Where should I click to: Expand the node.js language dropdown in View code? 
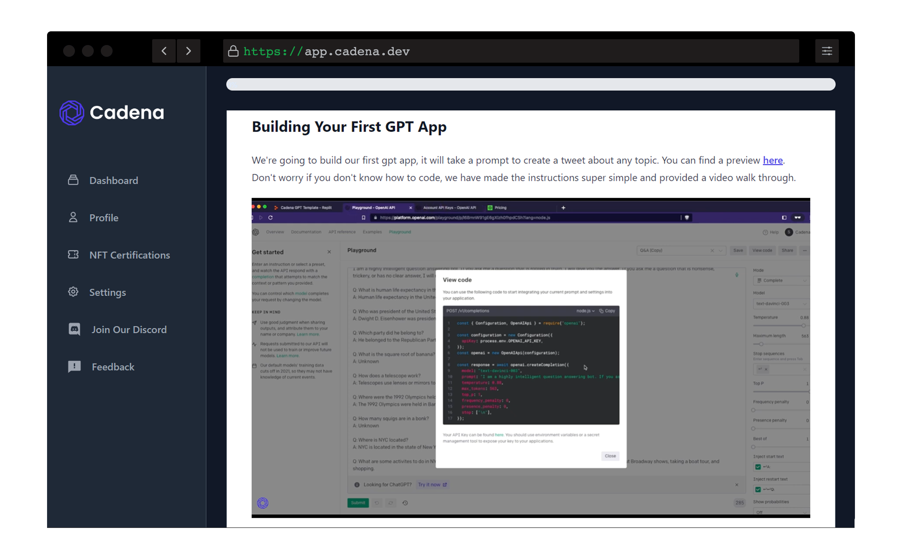pos(585,311)
